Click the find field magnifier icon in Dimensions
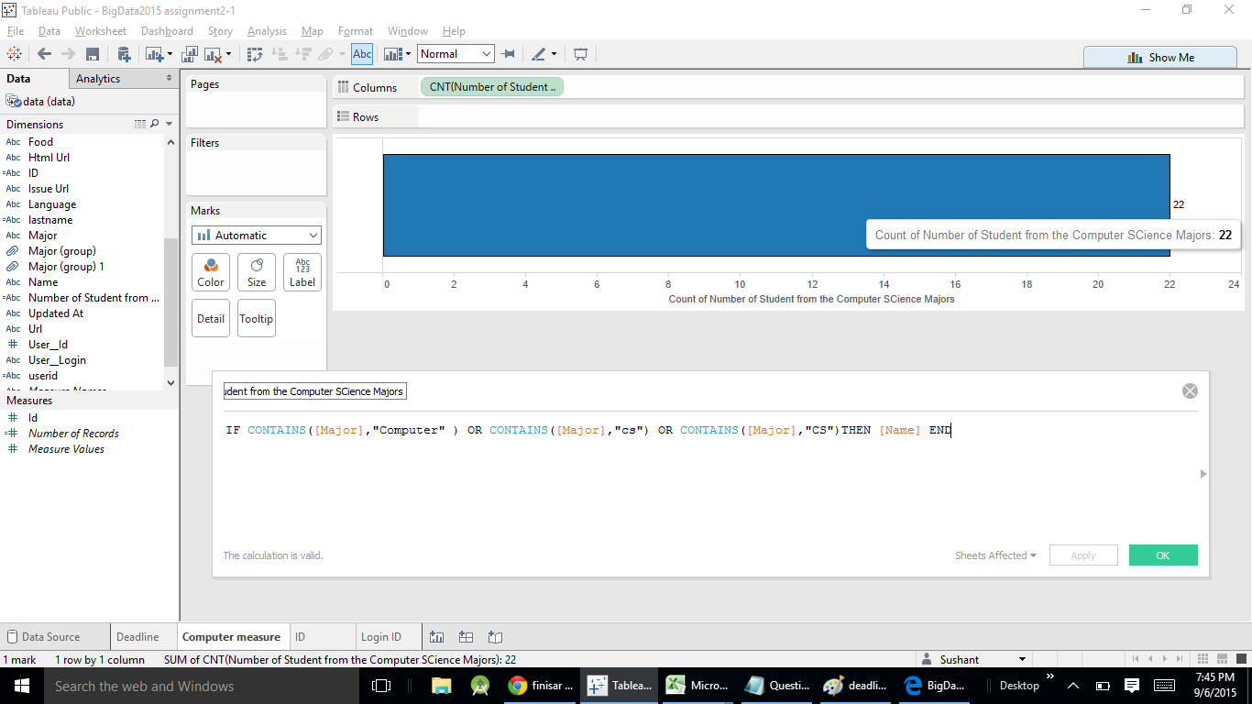This screenshot has height=704, width=1252. point(154,124)
